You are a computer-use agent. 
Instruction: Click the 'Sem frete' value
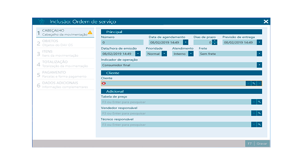(x=208, y=54)
